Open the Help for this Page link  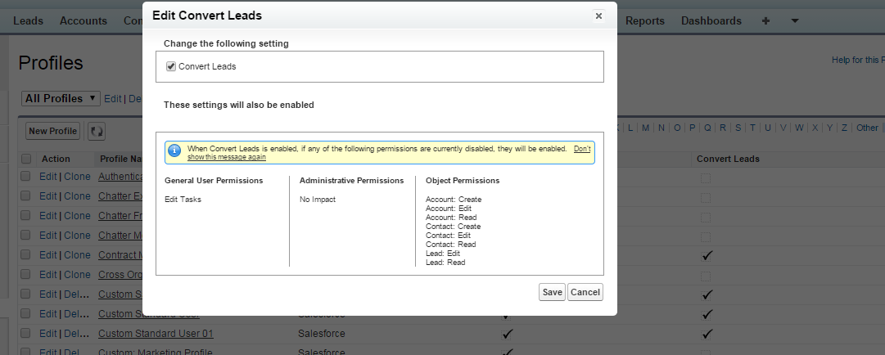coord(858,60)
